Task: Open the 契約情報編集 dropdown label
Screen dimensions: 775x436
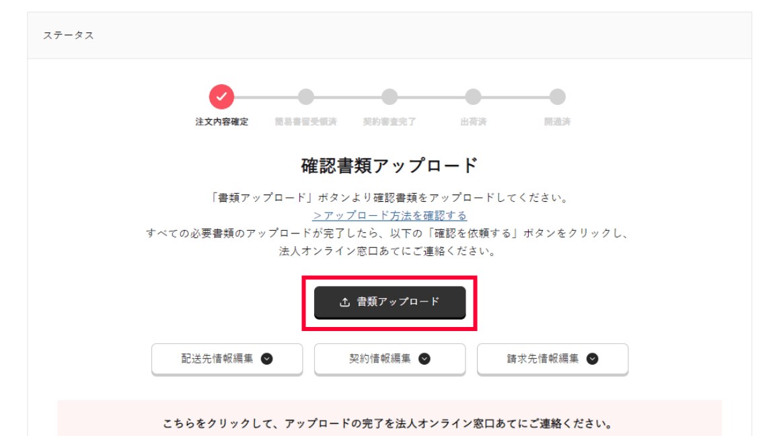Action: (380, 359)
